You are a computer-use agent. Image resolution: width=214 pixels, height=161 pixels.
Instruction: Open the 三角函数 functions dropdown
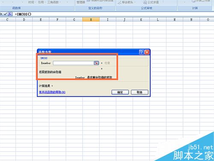click(x=54, y=2)
